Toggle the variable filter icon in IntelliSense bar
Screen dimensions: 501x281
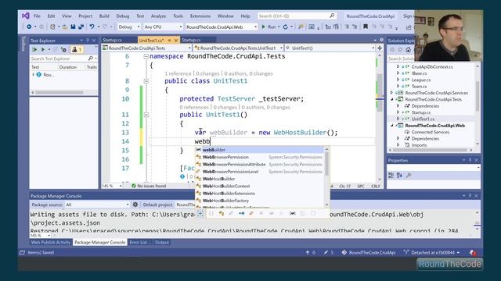pos(293,213)
